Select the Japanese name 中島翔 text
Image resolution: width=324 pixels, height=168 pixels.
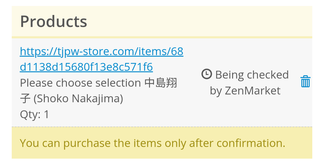[x=161, y=83]
